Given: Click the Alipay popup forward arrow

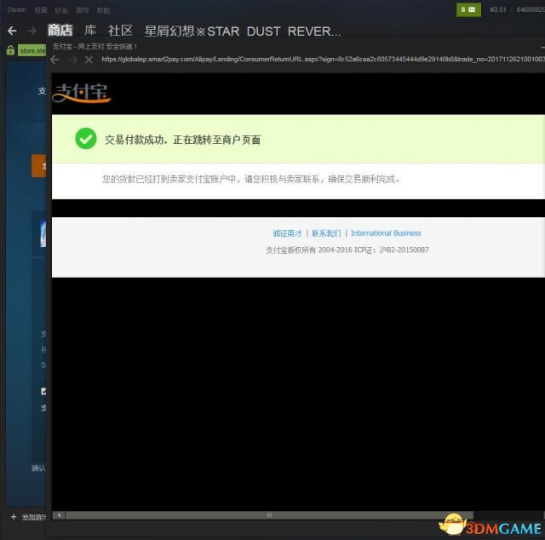Looking at the screenshot, I should 73,60.
